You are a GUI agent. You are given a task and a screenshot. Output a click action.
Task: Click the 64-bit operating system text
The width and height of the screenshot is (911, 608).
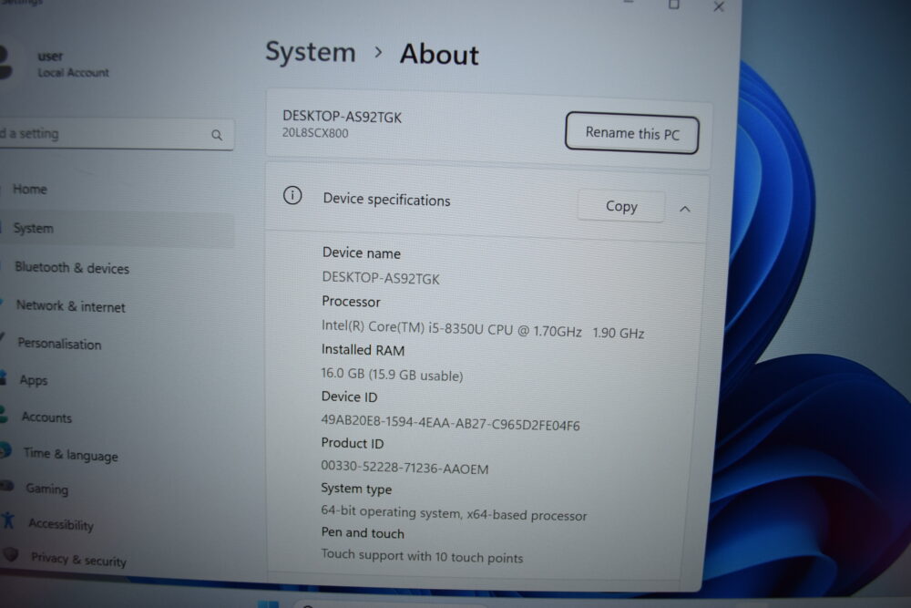tap(454, 513)
